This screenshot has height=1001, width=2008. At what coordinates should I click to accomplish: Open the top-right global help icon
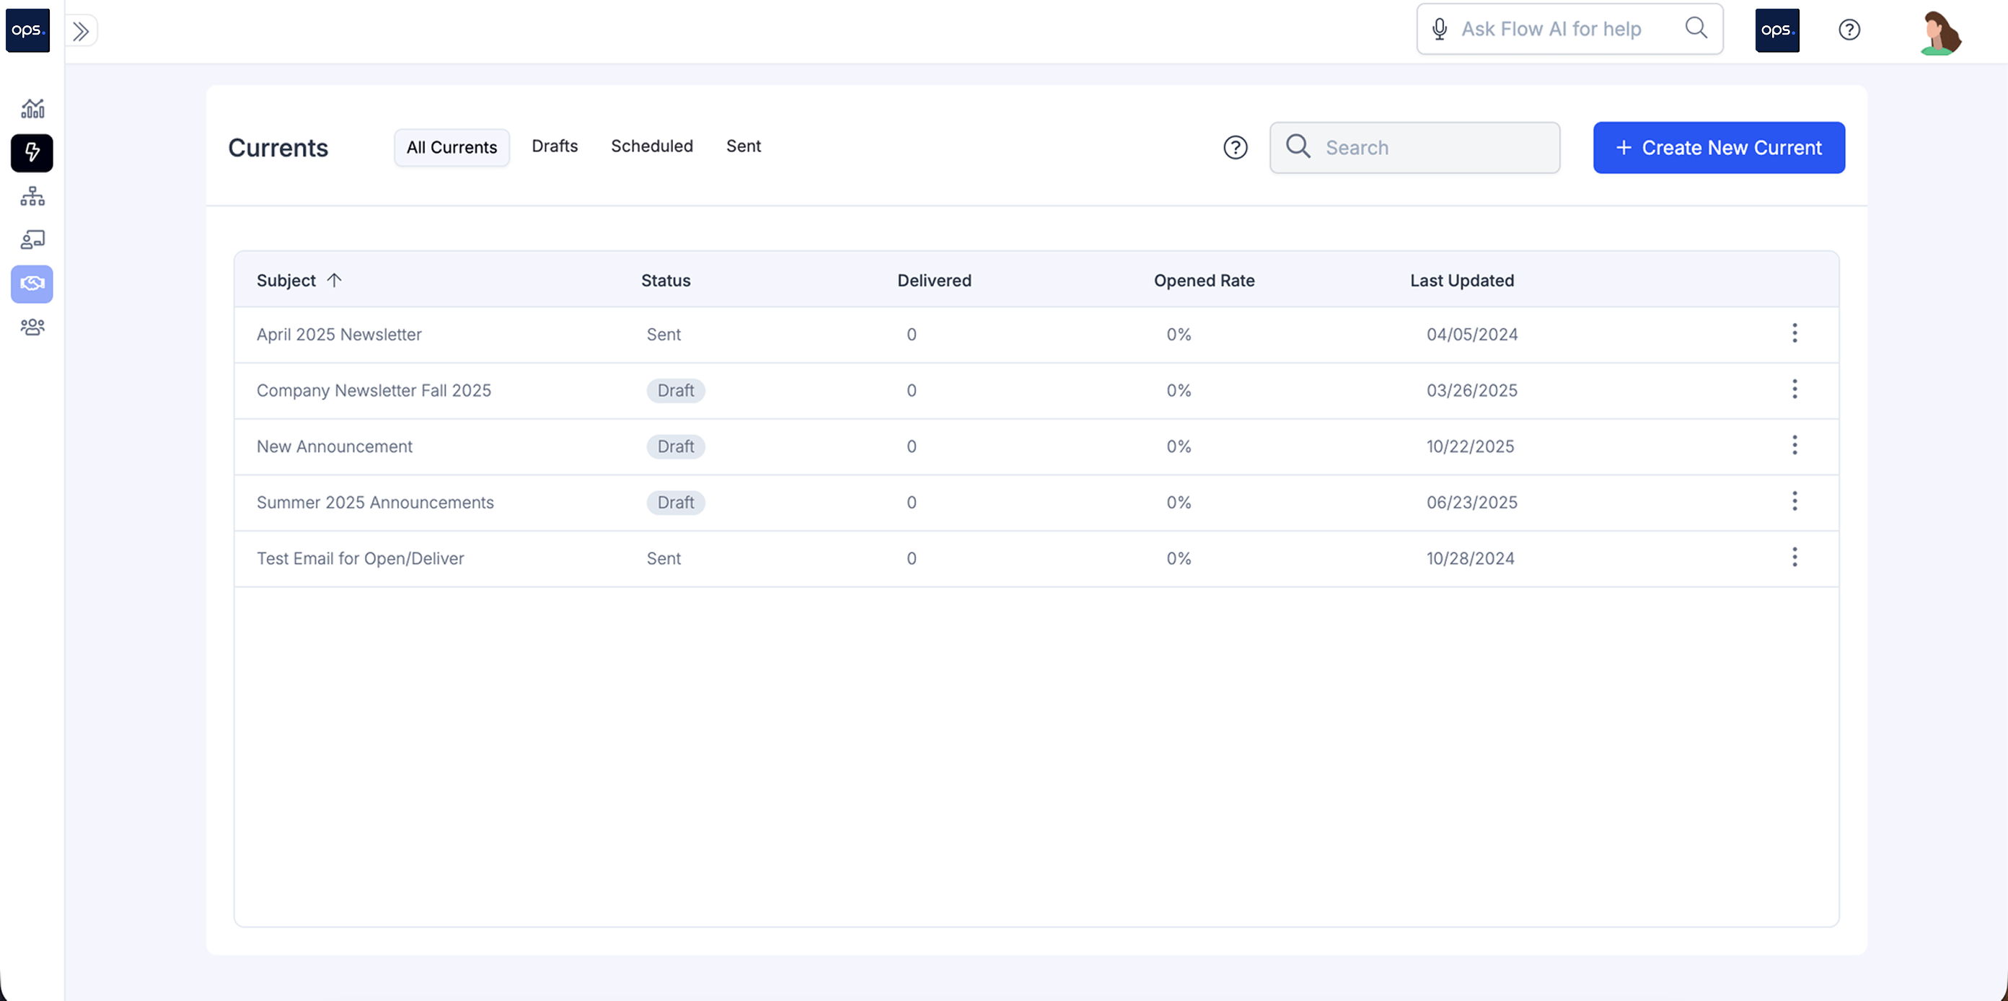(x=1849, y=30)
